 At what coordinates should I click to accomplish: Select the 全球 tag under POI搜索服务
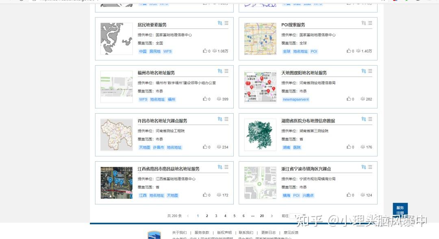[x=286, y=51]
